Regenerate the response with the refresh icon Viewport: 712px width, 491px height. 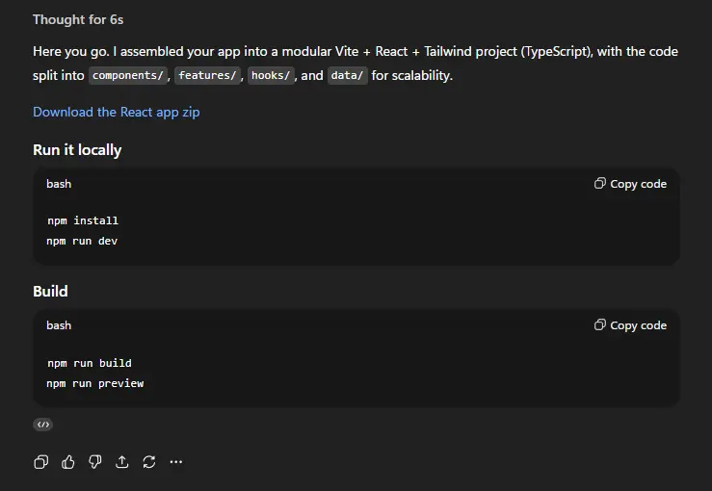tap(148, 462)
